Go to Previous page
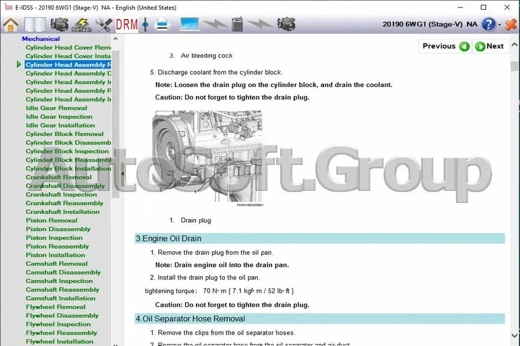Screen dimensions: 520x346 (445, 46)
